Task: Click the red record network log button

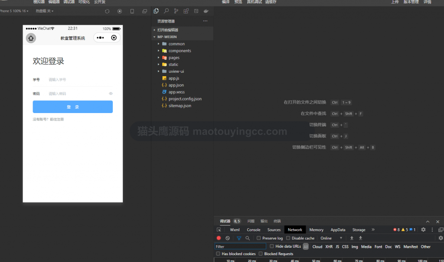Action: [x=219, y=238]
